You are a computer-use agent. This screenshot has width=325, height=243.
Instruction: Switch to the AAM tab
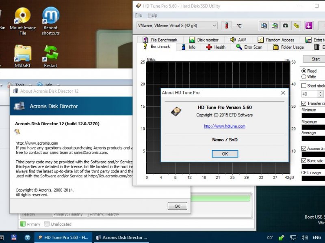coord(238,40)
